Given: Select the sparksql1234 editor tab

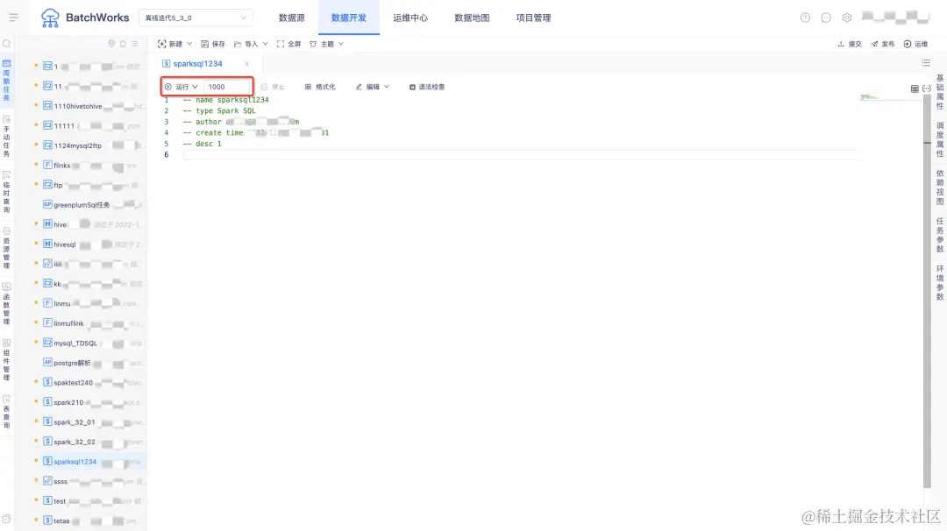Looking at the screenshot, I should tap(197, 64).
